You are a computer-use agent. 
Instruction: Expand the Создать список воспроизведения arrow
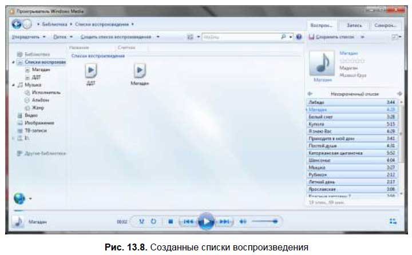click(158, 37)
